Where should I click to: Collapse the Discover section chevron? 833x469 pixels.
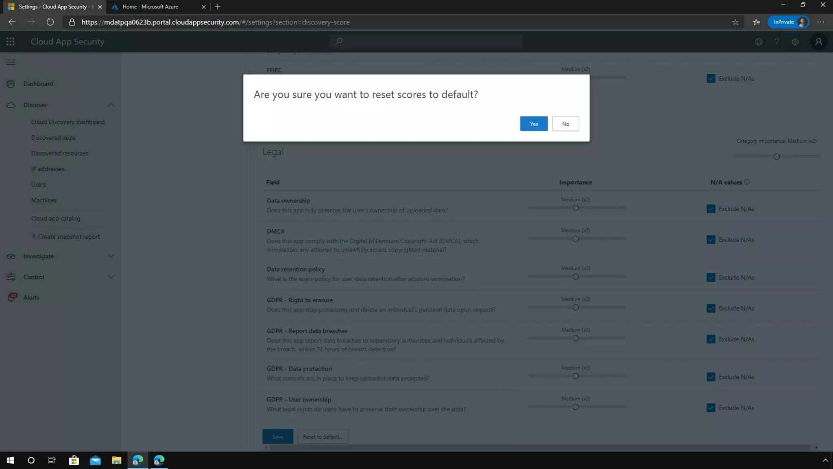(111, 105)
